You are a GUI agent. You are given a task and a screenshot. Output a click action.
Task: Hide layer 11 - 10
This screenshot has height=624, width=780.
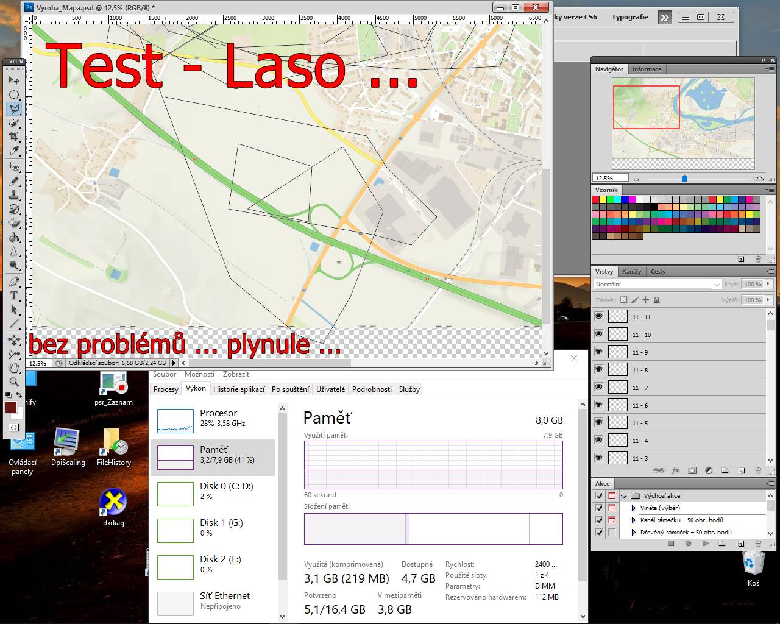(599, 334)
